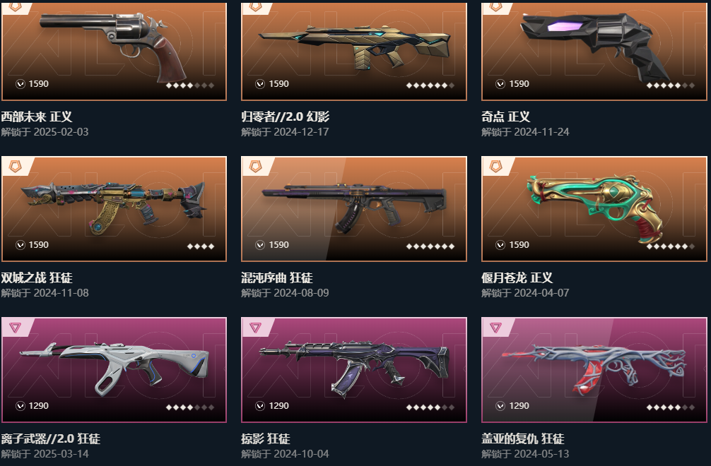Click the unlock date 2024-11-24 text
This screenshot has width=711, height=466.
541,132
